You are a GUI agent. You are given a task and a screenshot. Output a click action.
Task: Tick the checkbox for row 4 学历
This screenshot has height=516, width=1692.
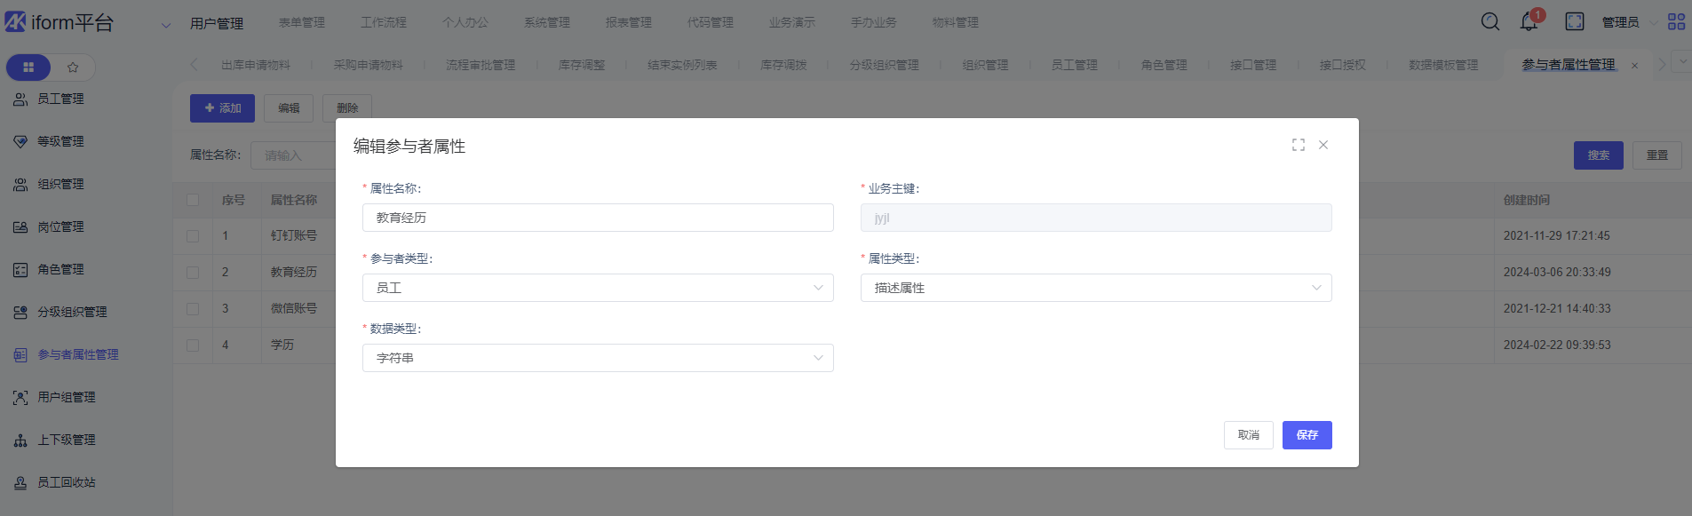[193, 345]
